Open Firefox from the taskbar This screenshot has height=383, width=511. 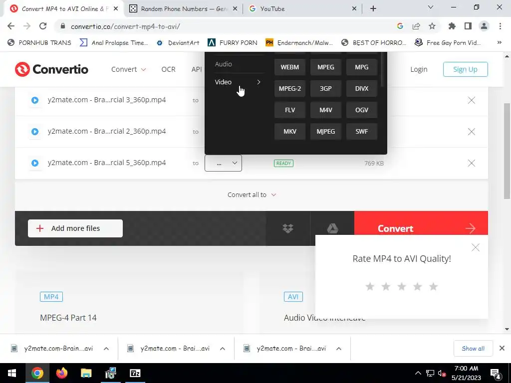[x=61, y=373]
